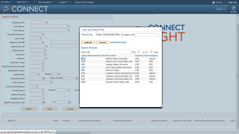The image size is (239, 134).
Task: Show previous results arrow in lookup dialog
Action: [138, 52]
